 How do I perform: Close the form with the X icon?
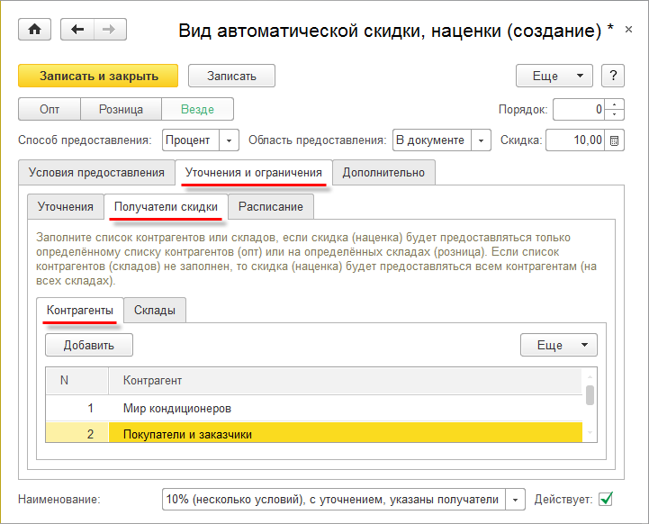(627, 31)
